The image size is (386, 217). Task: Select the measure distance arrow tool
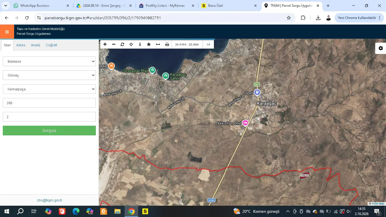coord(158,44)
